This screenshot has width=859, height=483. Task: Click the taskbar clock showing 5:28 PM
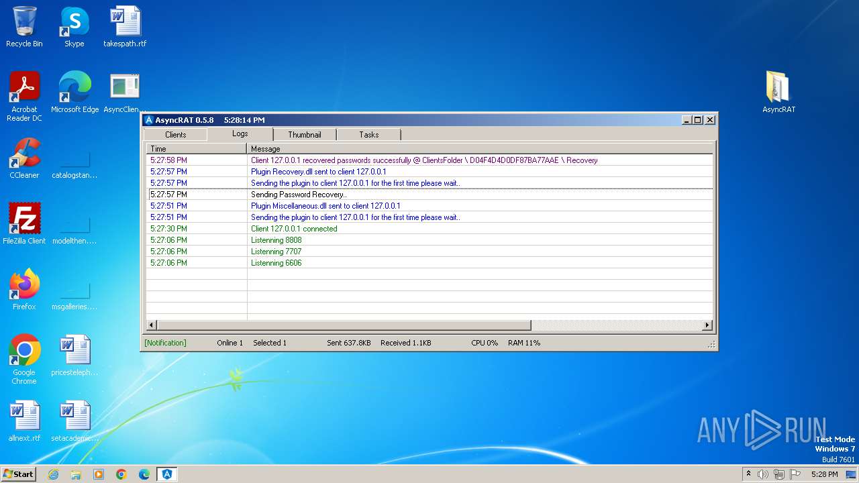pos(824,474)
